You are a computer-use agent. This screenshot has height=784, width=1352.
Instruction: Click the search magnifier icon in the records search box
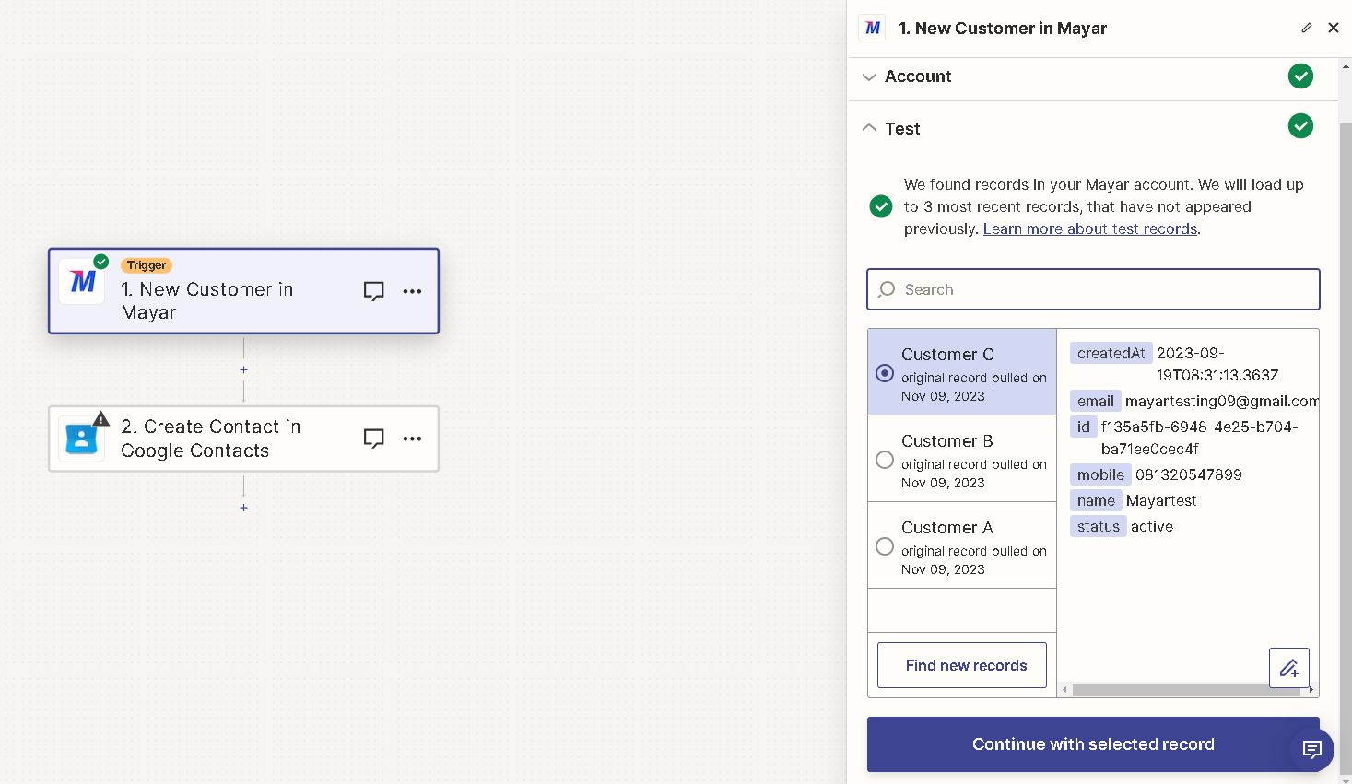pos(887,289)
